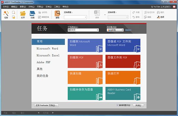This screenshot has height=116, width=178.
Task: Open the 查看(V) menu
Action: pyautogui.click(x=23, y=7)
